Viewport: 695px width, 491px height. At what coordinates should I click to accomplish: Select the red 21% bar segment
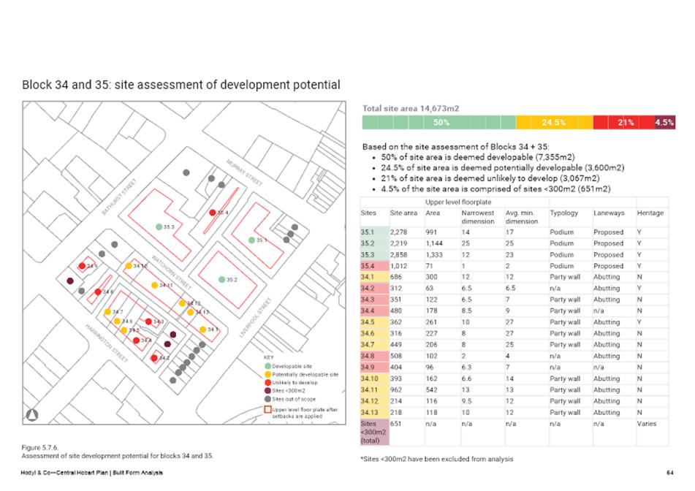click(x=624, y=122)
